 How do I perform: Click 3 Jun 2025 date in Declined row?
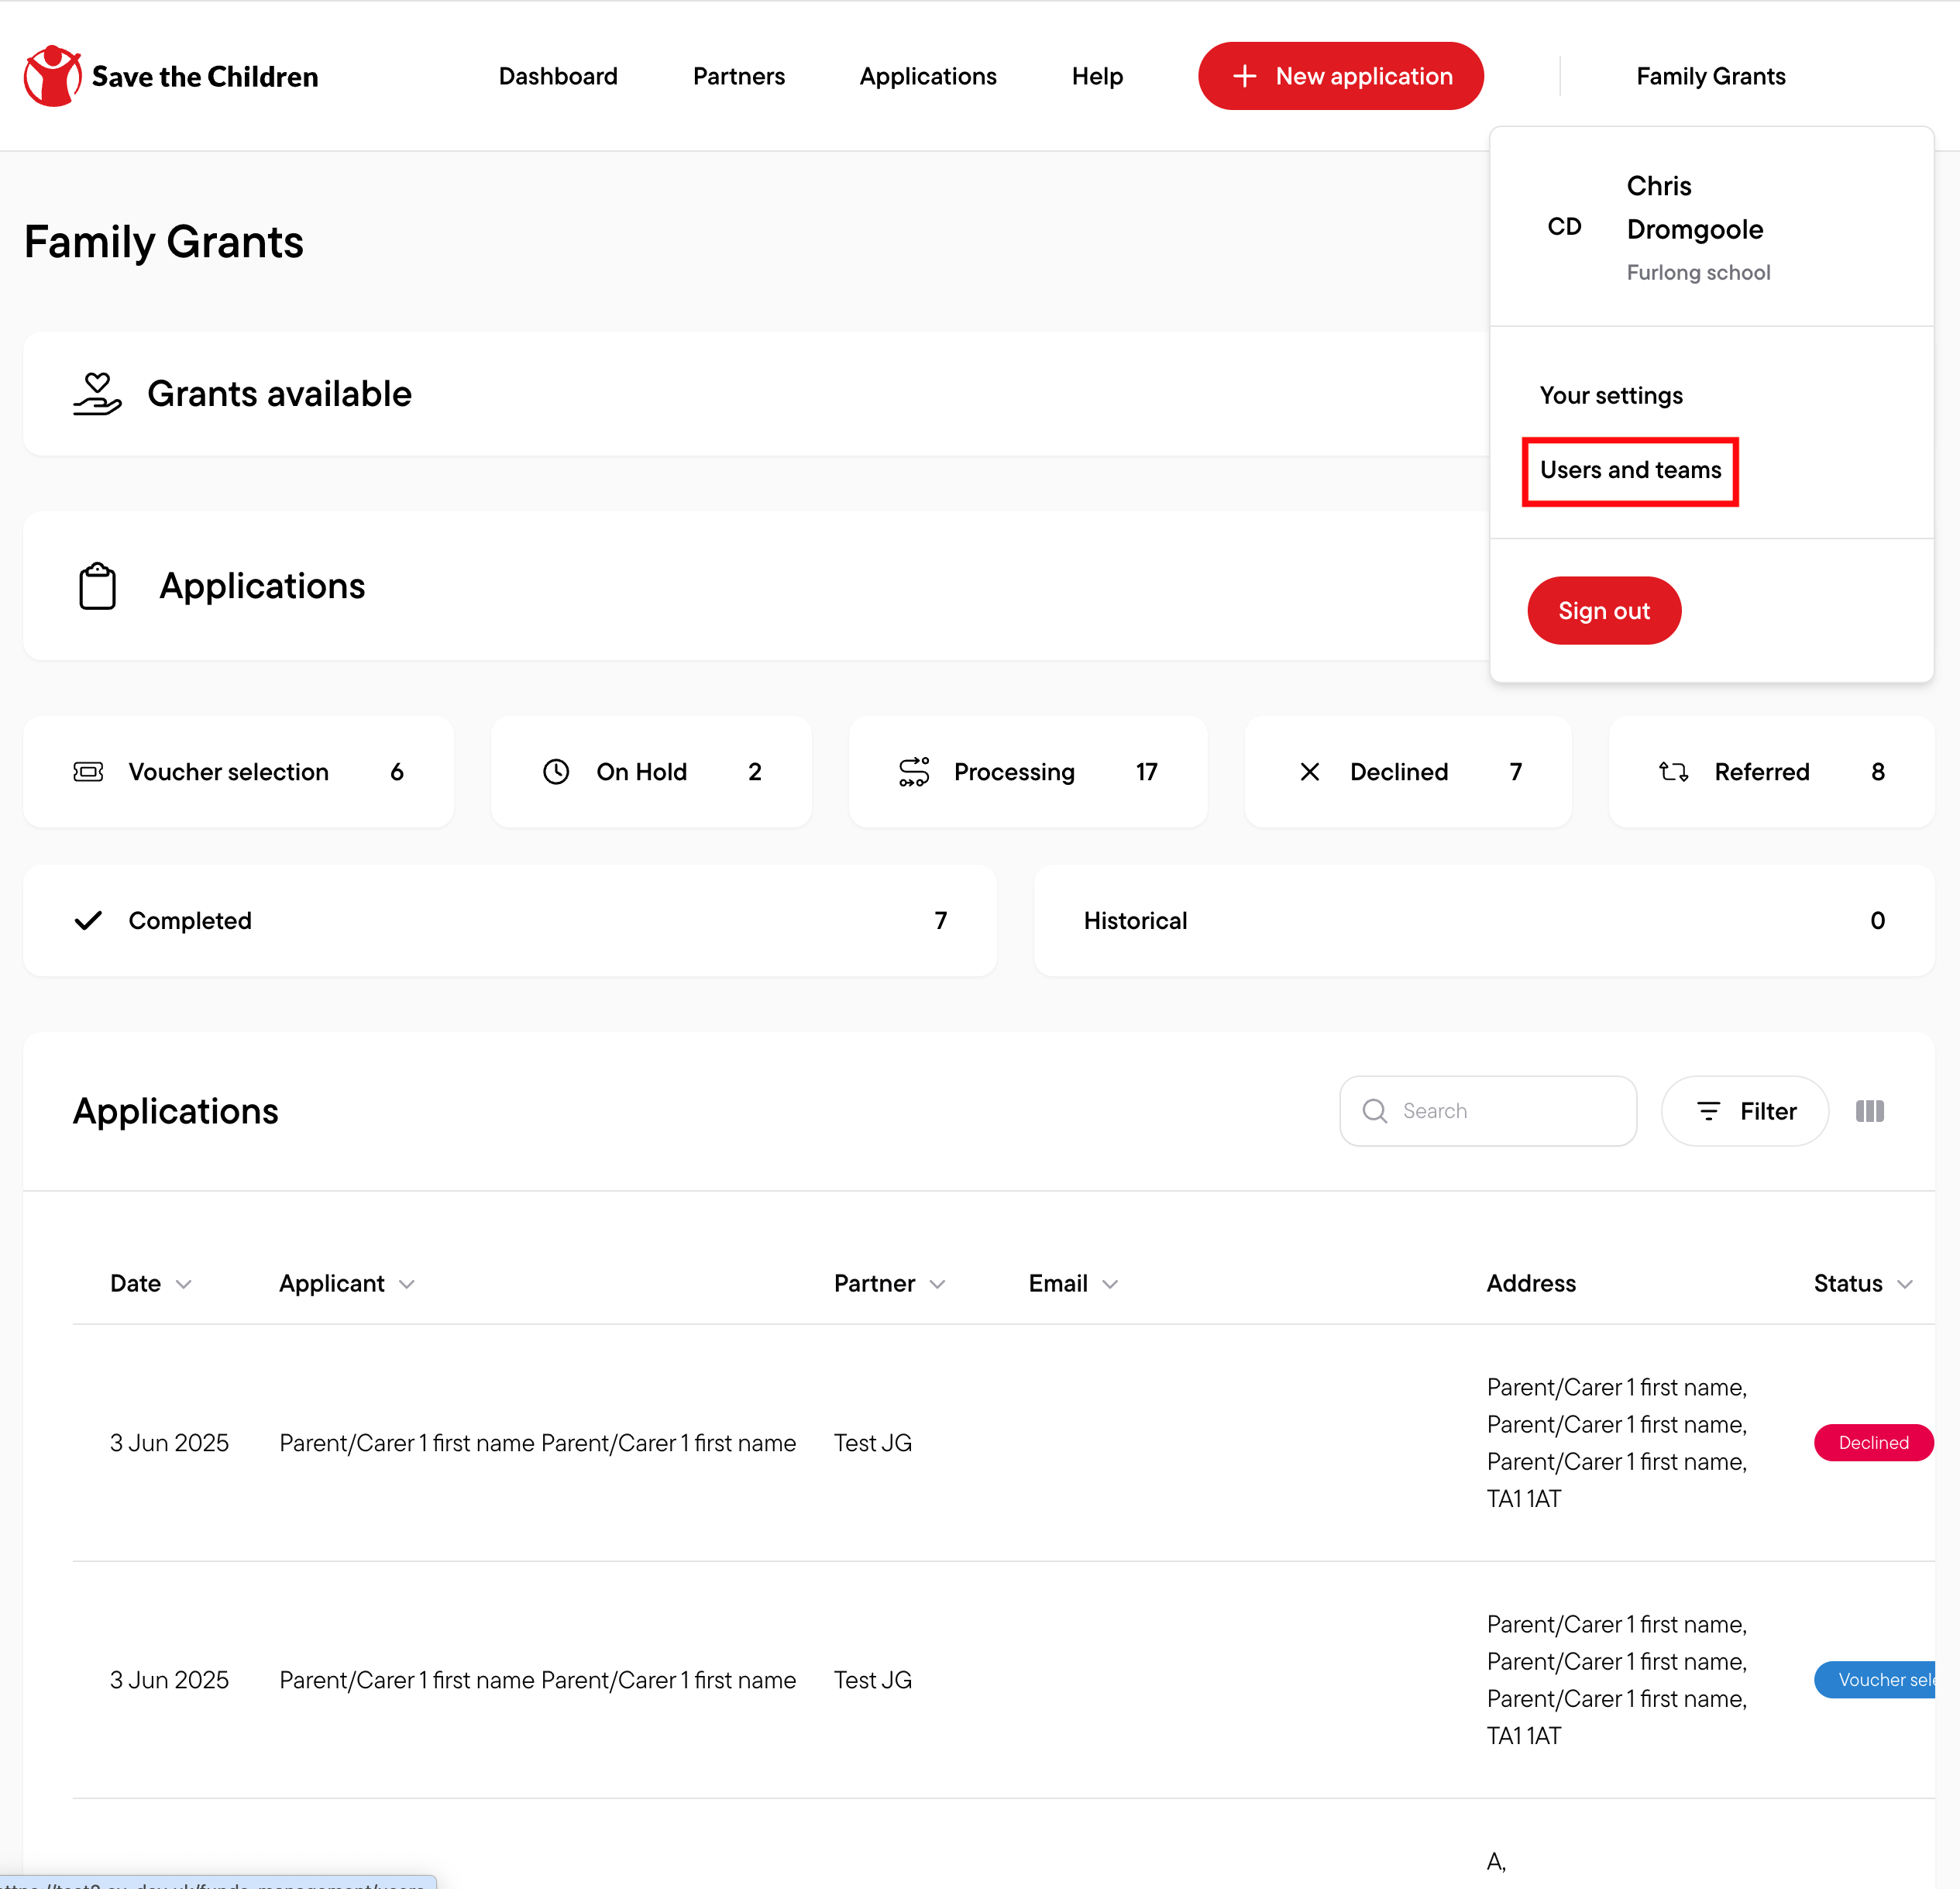pos(170,1443)
